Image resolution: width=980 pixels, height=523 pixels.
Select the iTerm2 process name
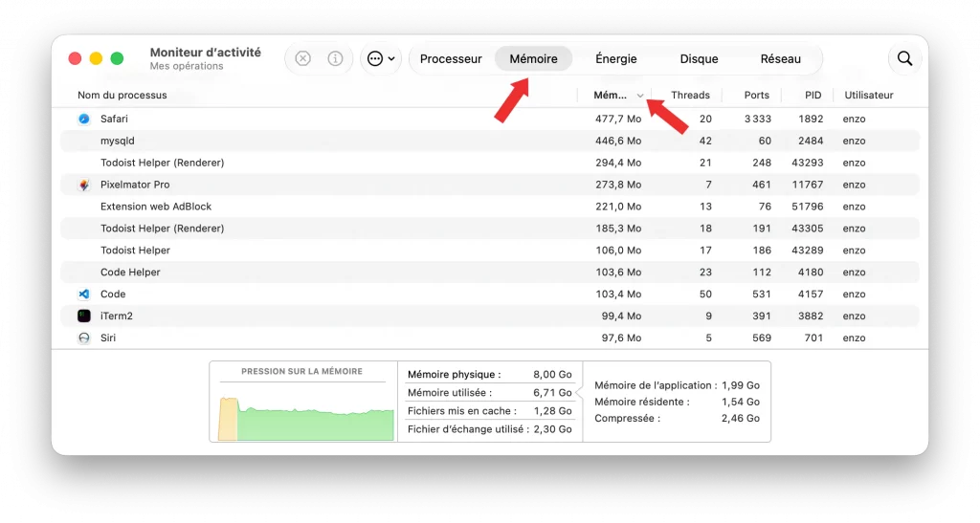point(117,316)
